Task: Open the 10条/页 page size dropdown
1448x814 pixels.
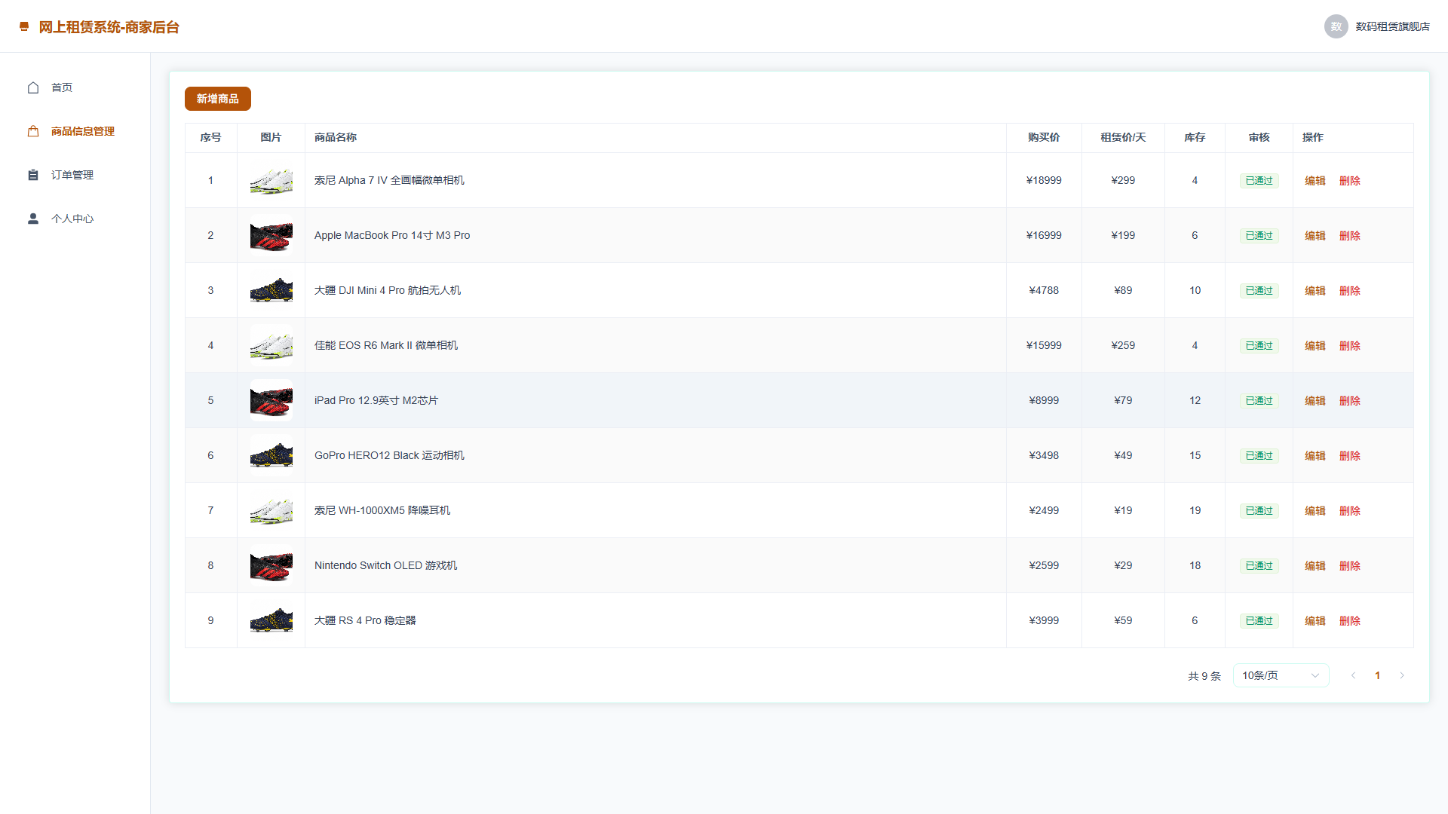Action: (1281, 675)
